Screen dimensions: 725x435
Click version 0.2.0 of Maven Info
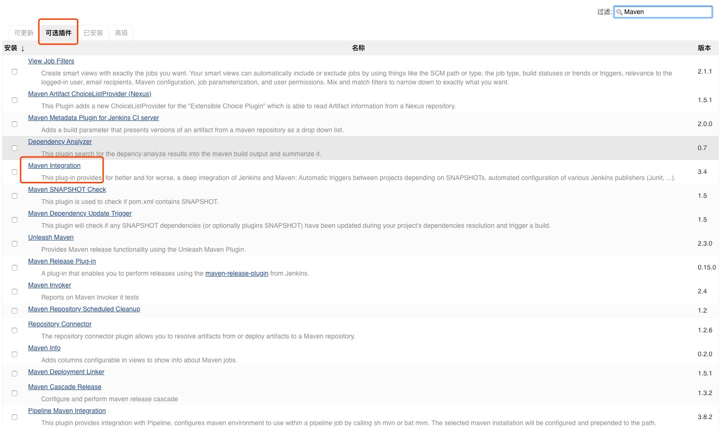point(705,354)
